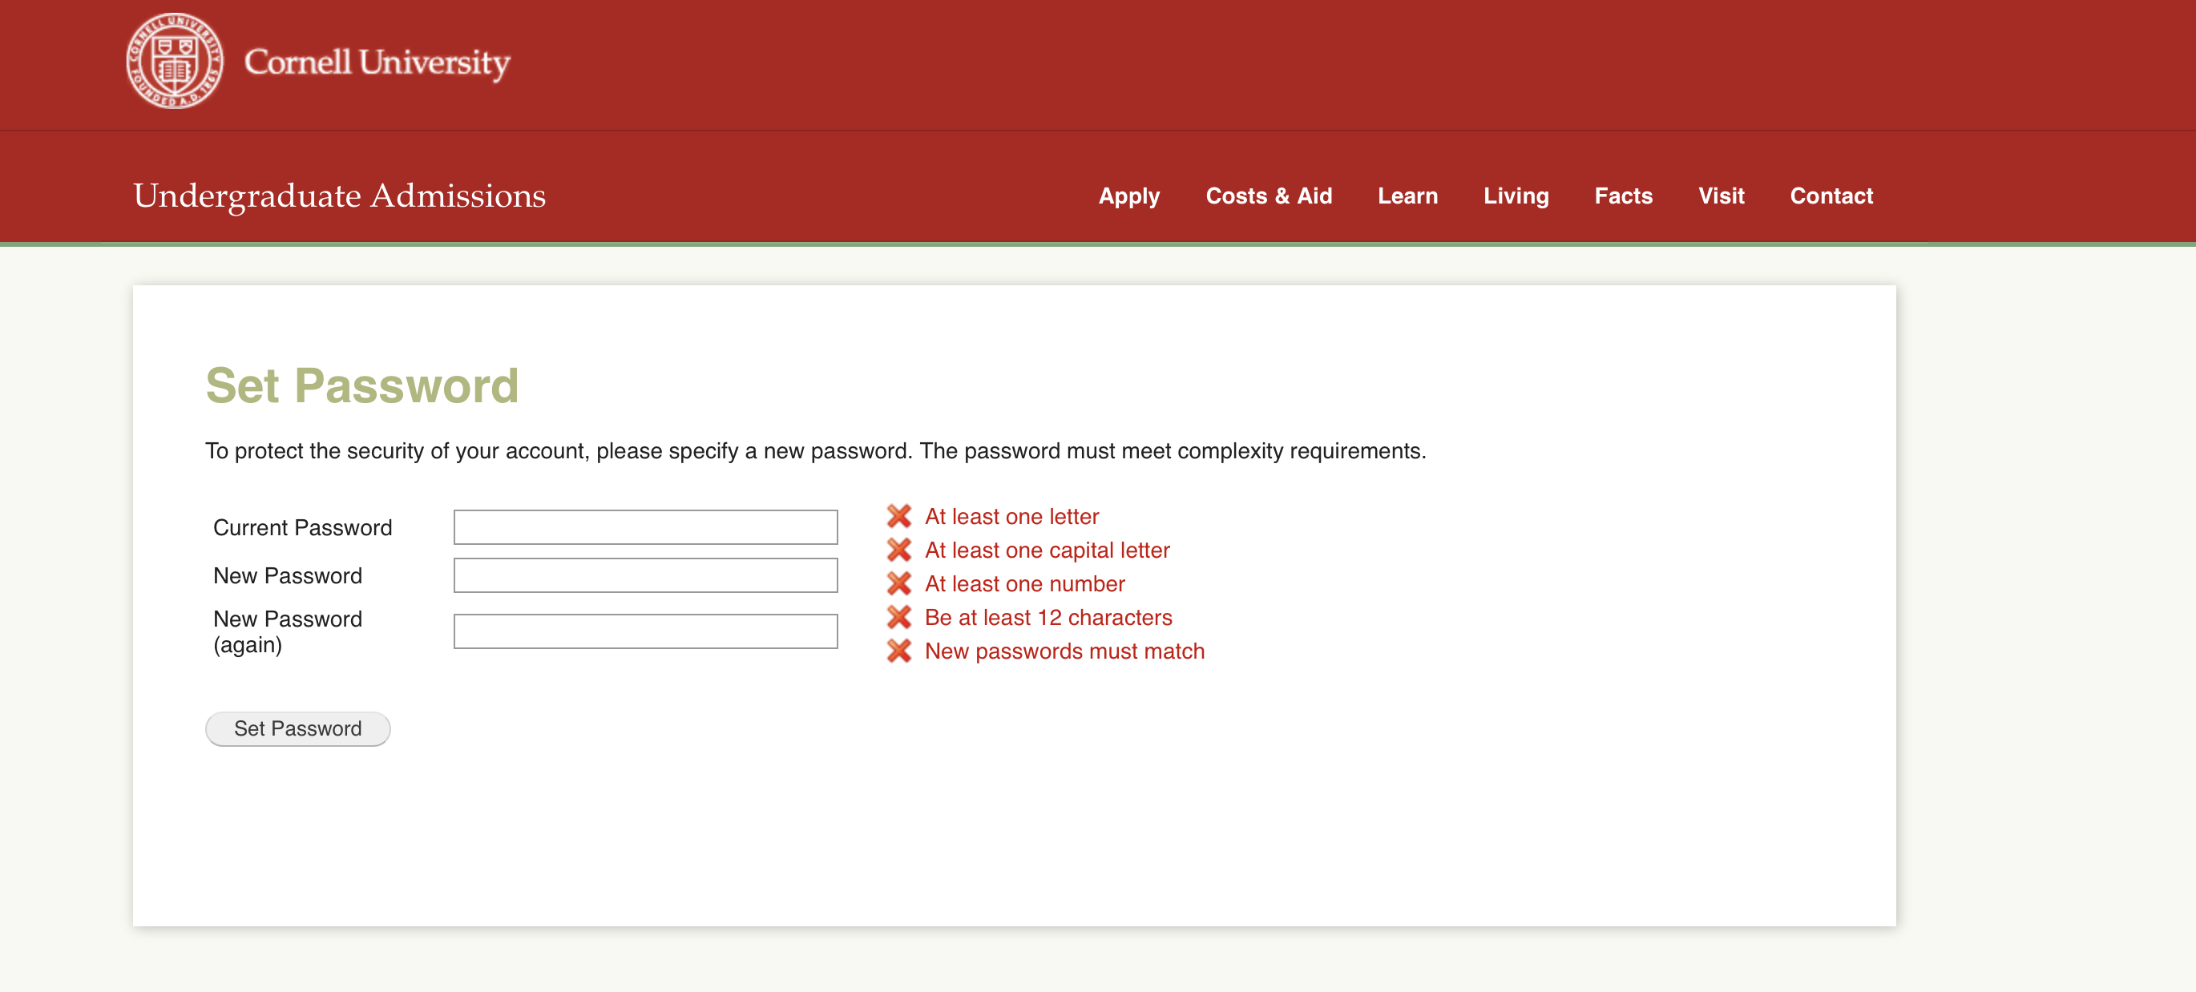The width and height of the screenshot is (2196, 992).
Task: Open the Contact page
Action: pos(1831,196)
